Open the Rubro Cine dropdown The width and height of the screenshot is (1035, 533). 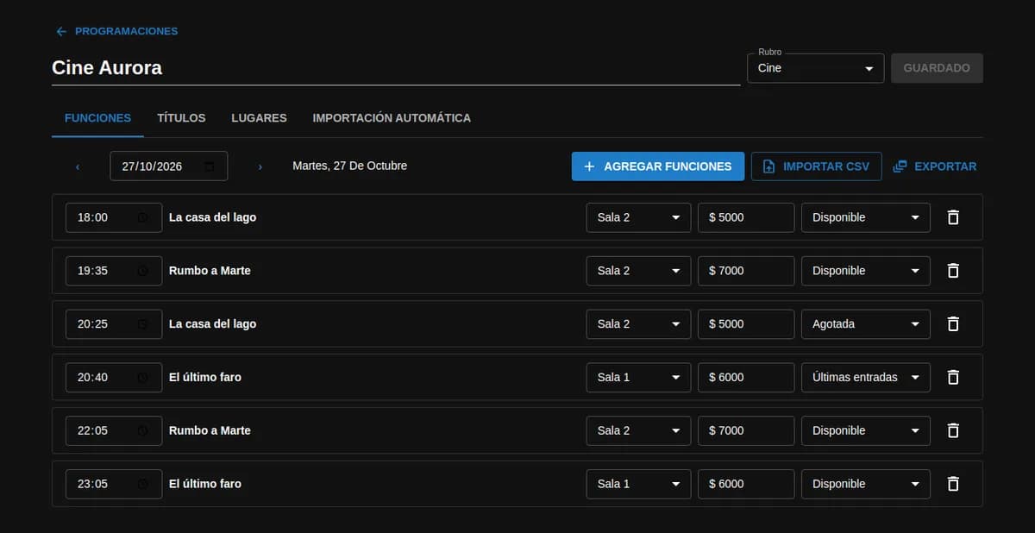(x=815, y=68)
